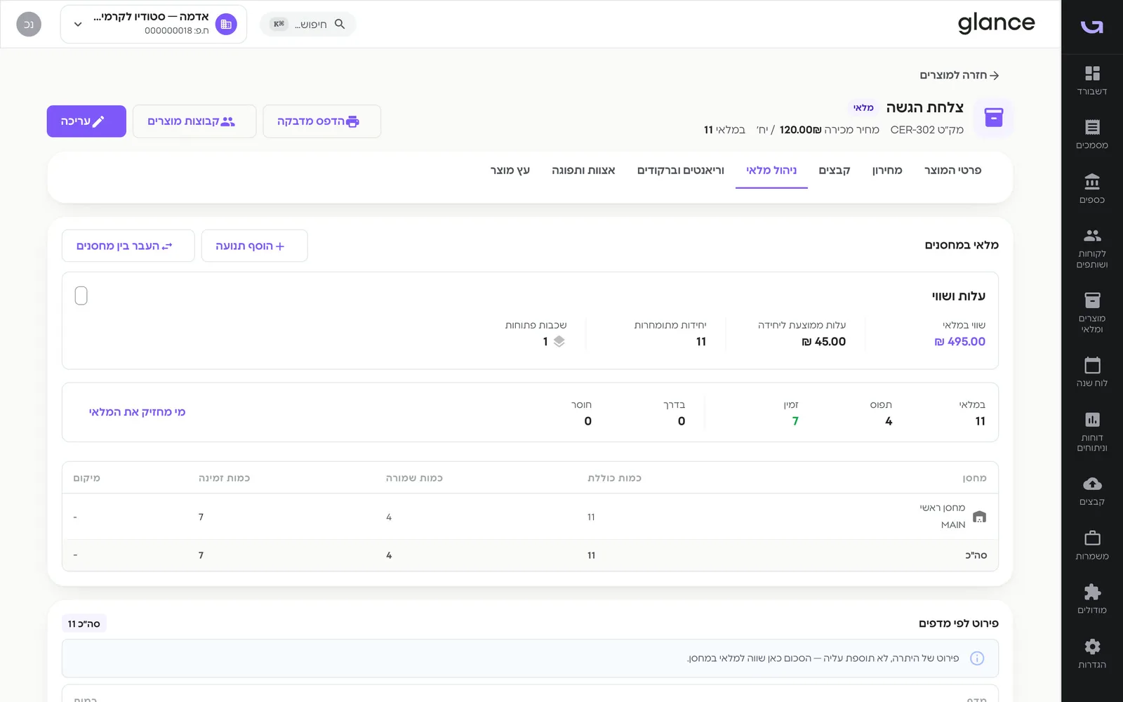Open לוח שנה calendar in the sidebar
Image resolution: width=1123 pixels, height=702 pixels.
(x=1092, y=372)
